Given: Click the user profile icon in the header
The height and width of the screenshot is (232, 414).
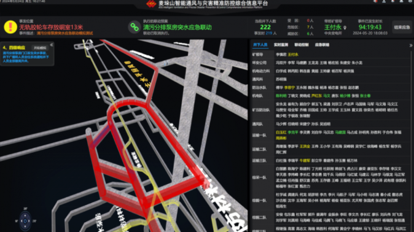Looking at the screenshot, I should point(384,1).
